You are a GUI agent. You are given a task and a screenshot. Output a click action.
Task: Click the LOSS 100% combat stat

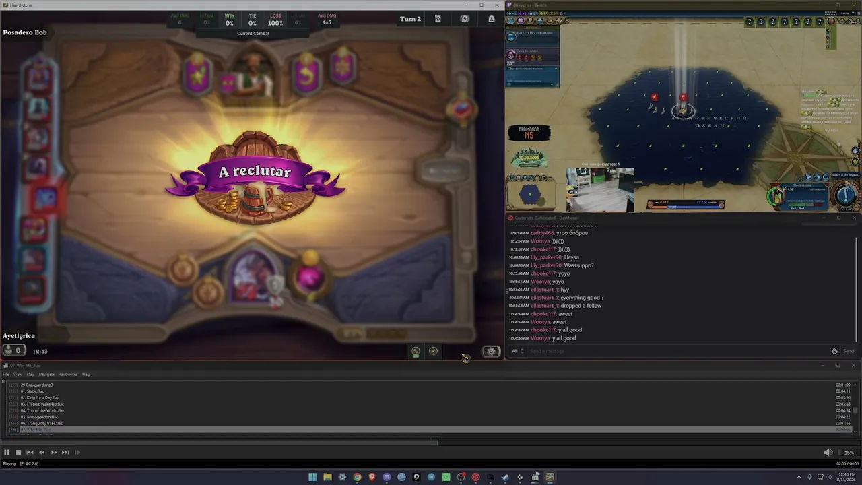[275, 19]
